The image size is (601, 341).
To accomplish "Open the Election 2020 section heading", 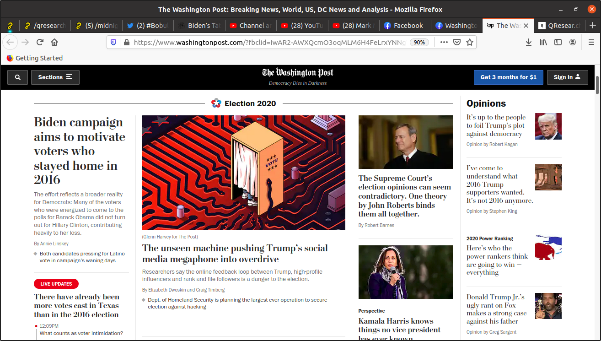I will coord(250,103).
